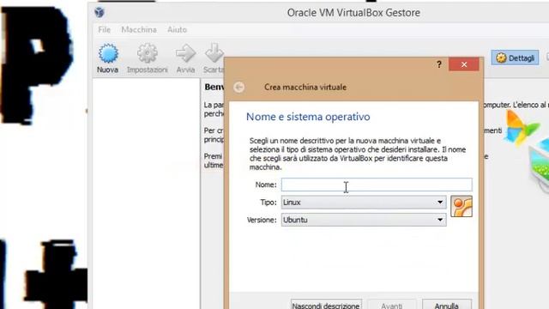Image resolution: width=549 pixels, height=309 pixels.
Task: Click the back arrow in the wizard header
Action: tap(239, 88)
